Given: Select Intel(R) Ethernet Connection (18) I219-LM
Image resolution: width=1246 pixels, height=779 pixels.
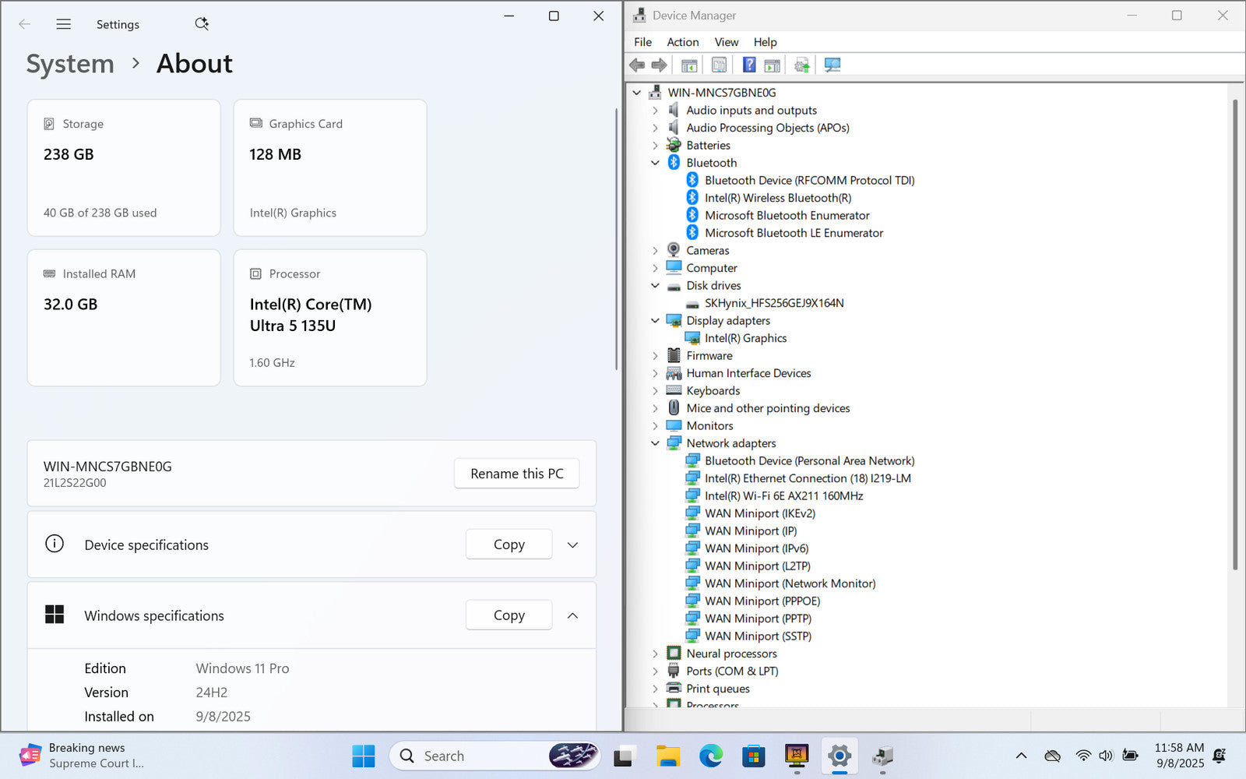Looking at the screenshot, I should coord(808,478).
